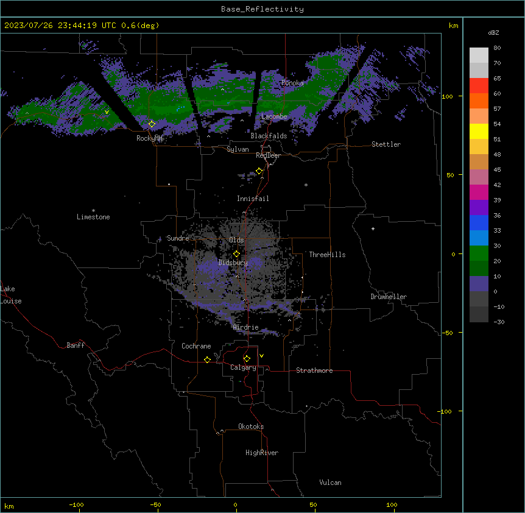This screenshot has height=513, width=525.
Task: Click the km label left of horizontal axis
Action: [x=9, y=506]
